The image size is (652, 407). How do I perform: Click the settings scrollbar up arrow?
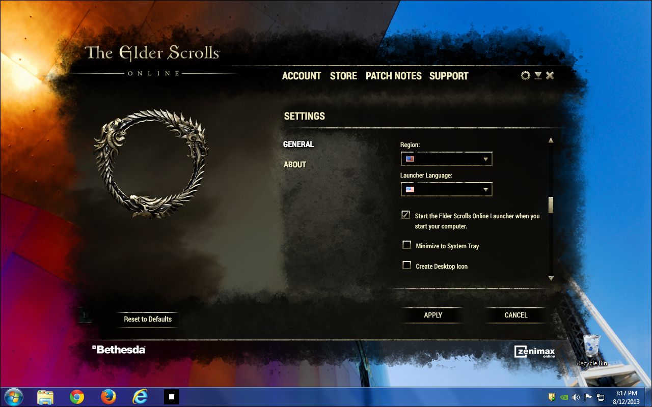pyautogui.click(x=551, y=140)
